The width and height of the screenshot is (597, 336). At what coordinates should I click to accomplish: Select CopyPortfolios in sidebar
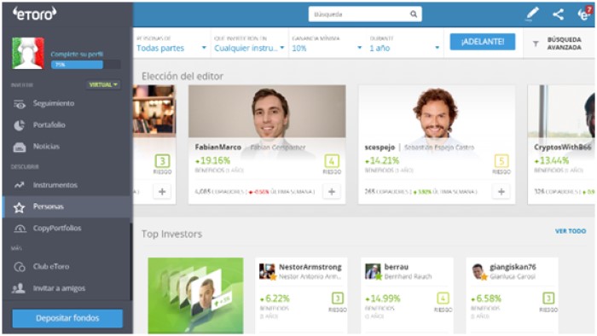click(x=67, y=228)
